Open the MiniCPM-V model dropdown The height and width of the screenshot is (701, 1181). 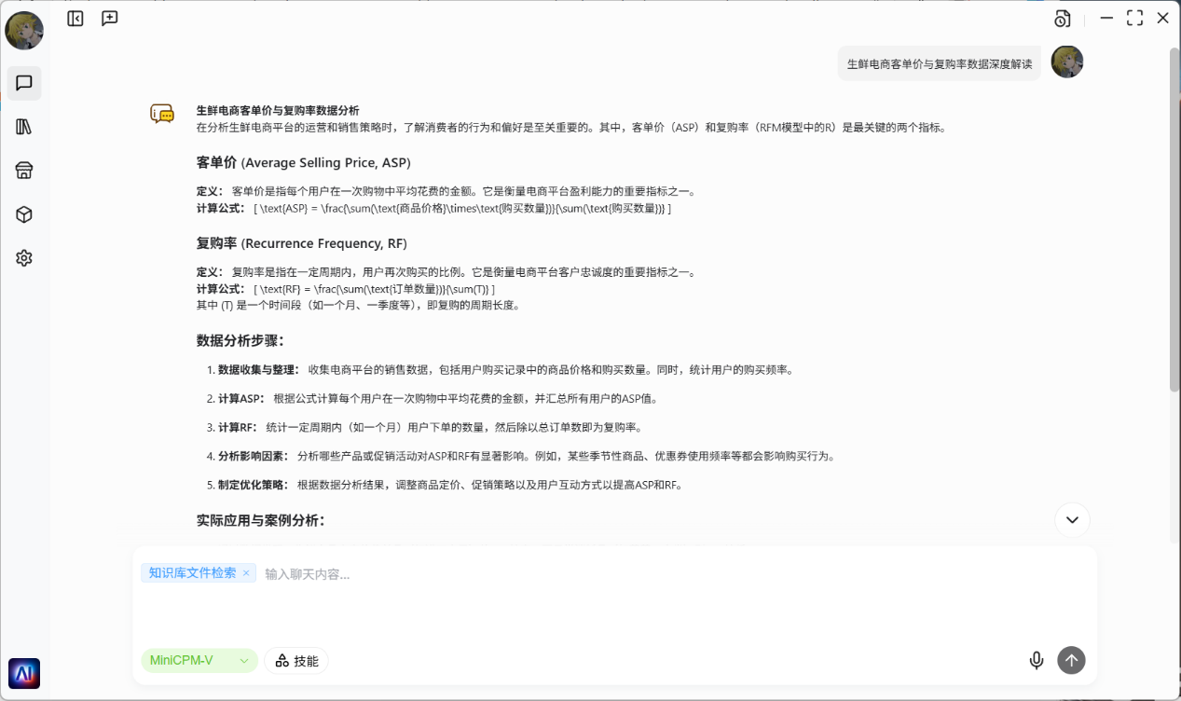(199, 661)
